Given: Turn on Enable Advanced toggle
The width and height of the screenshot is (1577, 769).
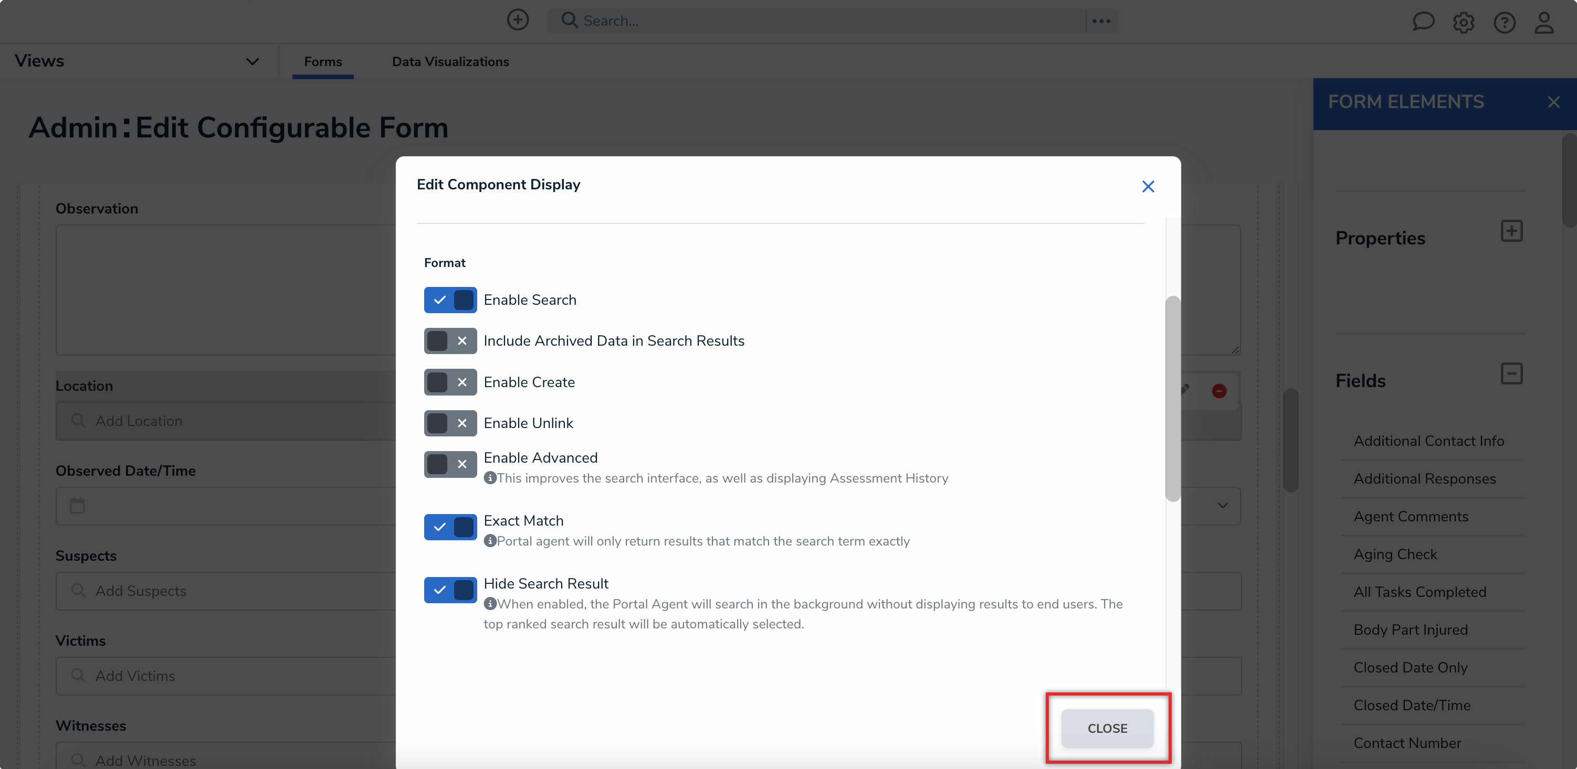Looking at the screenshot, I should 450,464.
